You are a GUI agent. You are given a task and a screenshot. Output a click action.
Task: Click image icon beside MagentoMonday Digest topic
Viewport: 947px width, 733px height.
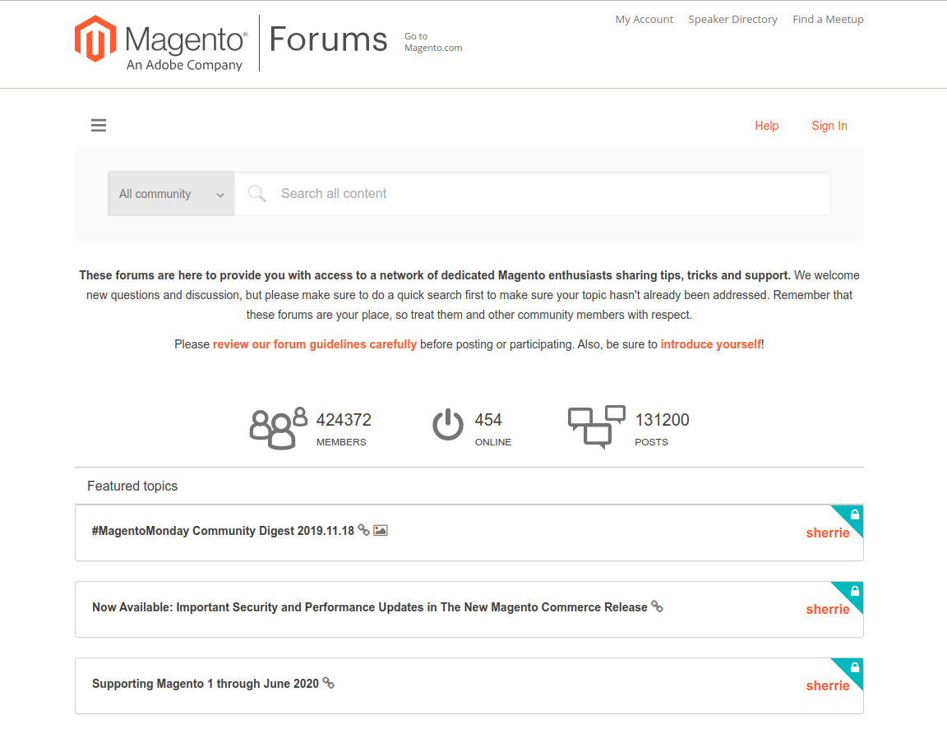pyautogui.click(x=381, y=530)
